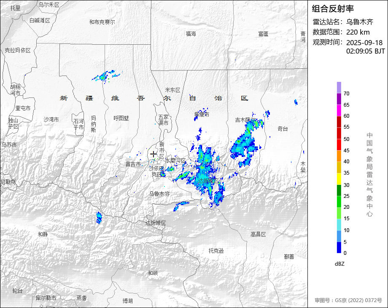Viewport: 388px width, 308px height.
Task: Click the 焉耆 map label
Action: click(81, 298)
